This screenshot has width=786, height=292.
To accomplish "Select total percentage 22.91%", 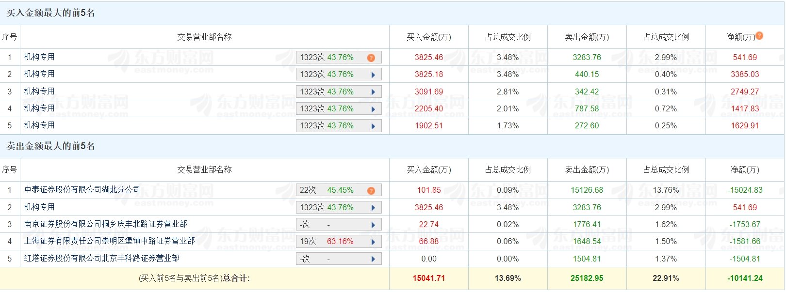I will point(666,278).
